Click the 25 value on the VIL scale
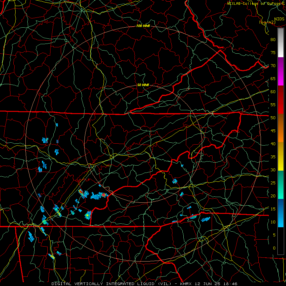The image size is (286, 286). (273, 183)
